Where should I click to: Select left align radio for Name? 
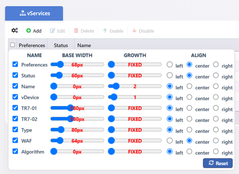[169, 86]
